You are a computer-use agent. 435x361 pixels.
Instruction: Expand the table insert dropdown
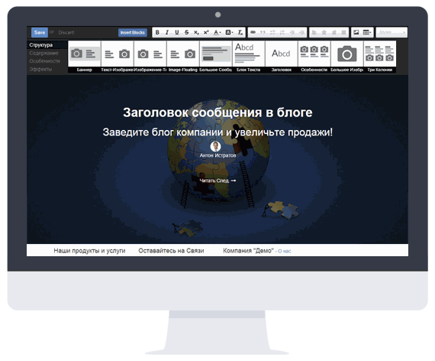click(367, 33)
